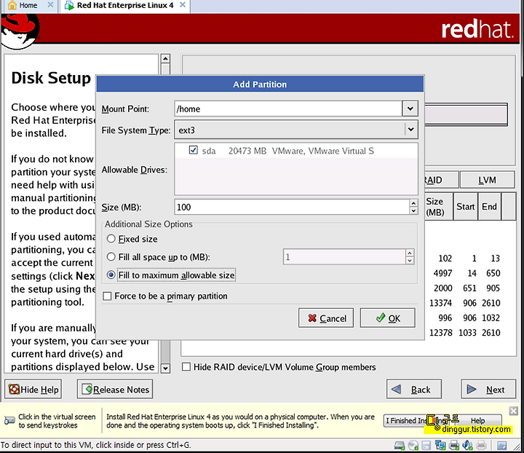Click the Add Partition dialog title bar
Viewport: 524px width, 453px height.
(260, 84)
